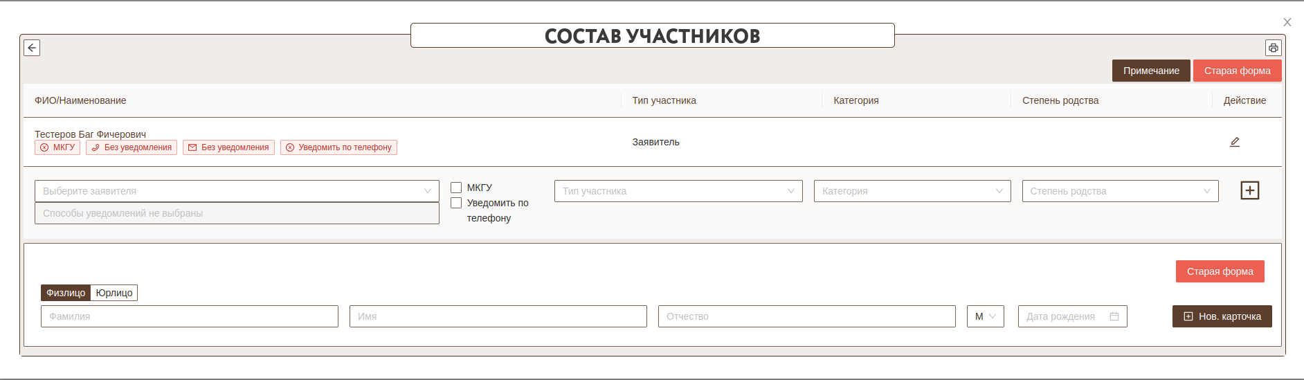Image resolution: width=1304 pixels, height=380 pixels.
Task: Open the gender selector showing М
Action: pyautogui.click(x=985, y=316)
